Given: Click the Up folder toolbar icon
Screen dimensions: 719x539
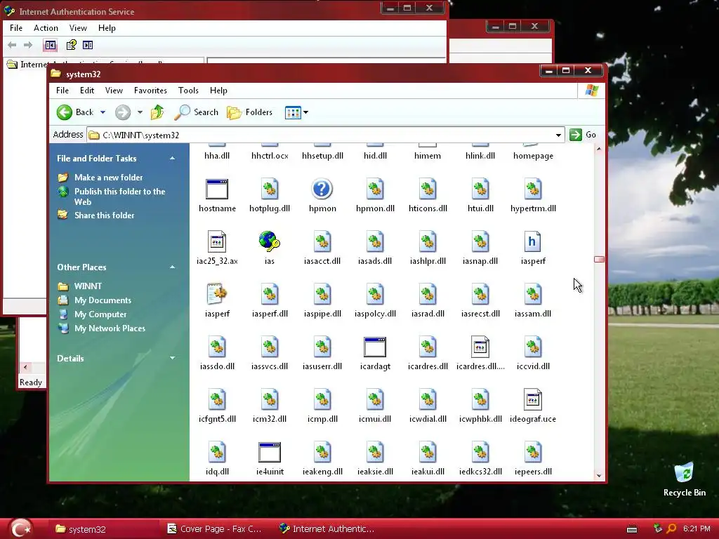Looking at the screenshot, I should pyautogui.click(x=157, y=112).
